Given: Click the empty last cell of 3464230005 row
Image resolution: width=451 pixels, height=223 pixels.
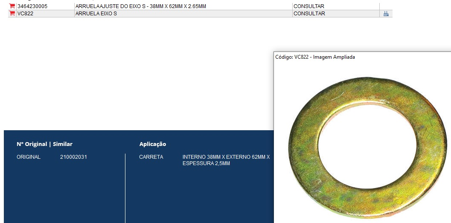Looking at the screenshot, I should (x=386, y=6).
